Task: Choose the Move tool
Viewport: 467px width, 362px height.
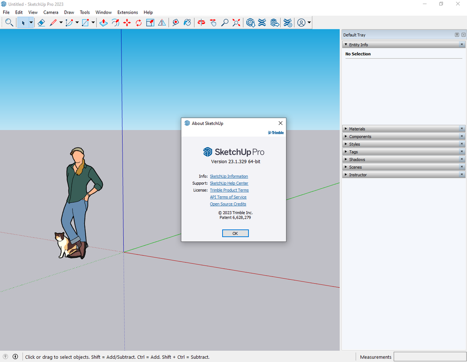Action: (x=127, y=23)
